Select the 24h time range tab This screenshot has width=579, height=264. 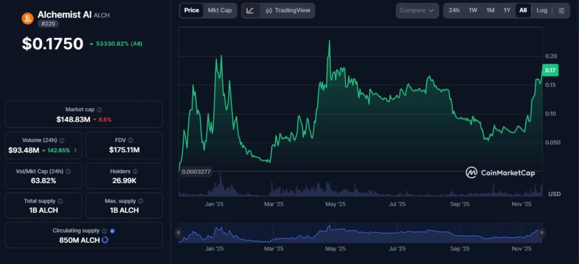pos(454,10)
